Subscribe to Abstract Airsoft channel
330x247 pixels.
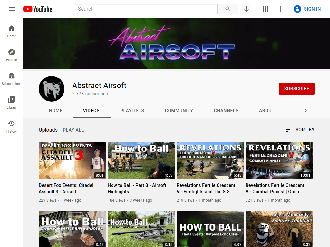pyautogui.click(x=297, y=89)
